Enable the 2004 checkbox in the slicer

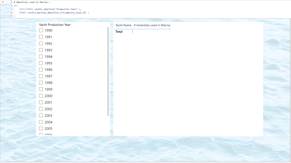tap(41, 122)
